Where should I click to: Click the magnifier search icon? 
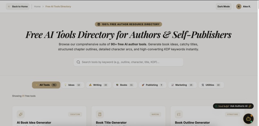click(x=78, y=62)
